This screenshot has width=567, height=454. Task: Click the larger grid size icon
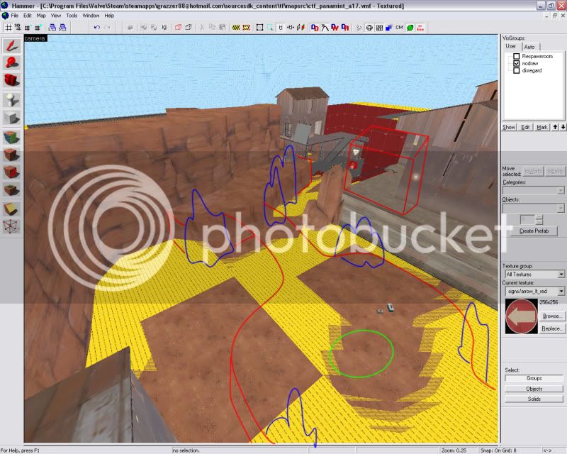click(38, 28)
